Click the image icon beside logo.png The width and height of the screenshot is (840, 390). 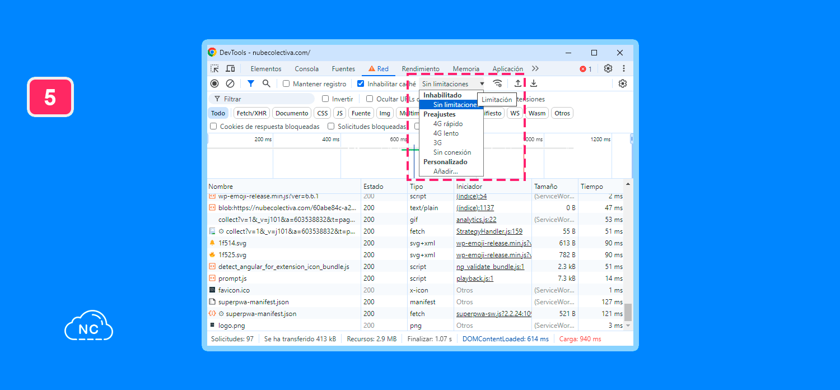coord(212,325)
